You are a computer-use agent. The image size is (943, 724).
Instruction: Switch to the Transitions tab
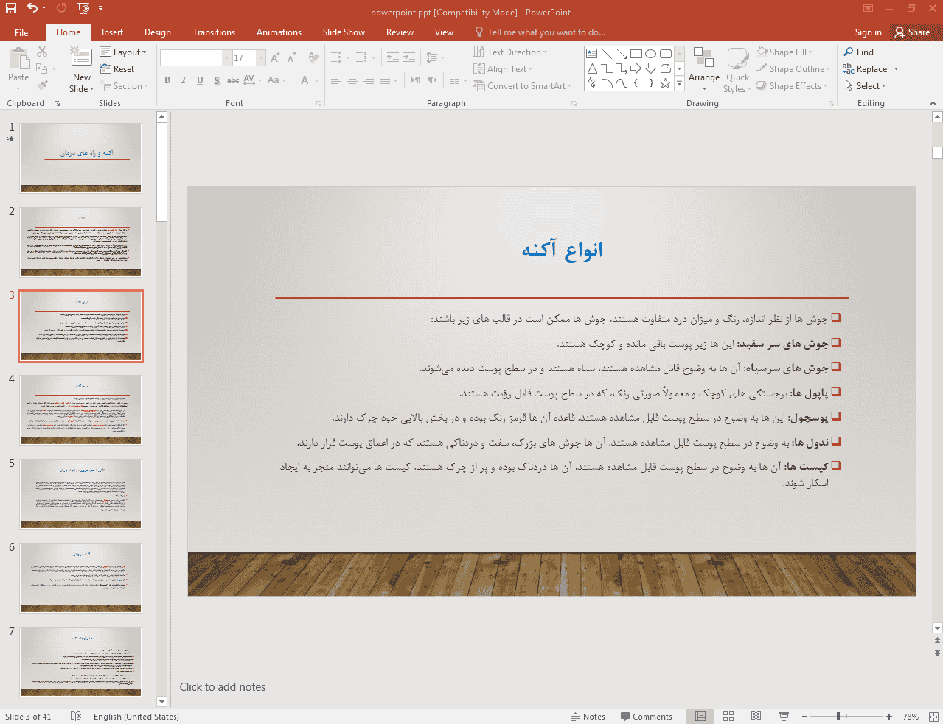tap(214, 32)
